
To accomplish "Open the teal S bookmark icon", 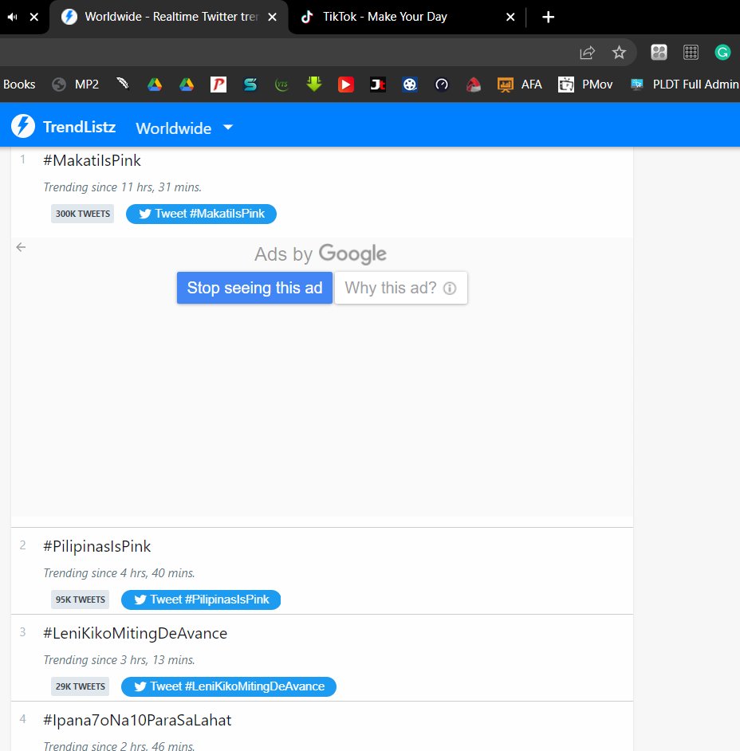I will 250,85.
